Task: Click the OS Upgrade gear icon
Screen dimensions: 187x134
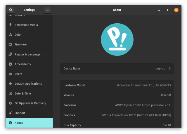Action: click(x=11, y=103)
